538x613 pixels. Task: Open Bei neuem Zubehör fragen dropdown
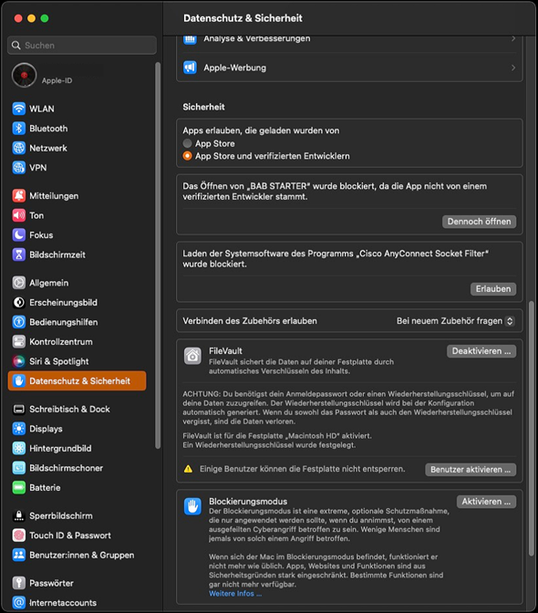(455, 321)
